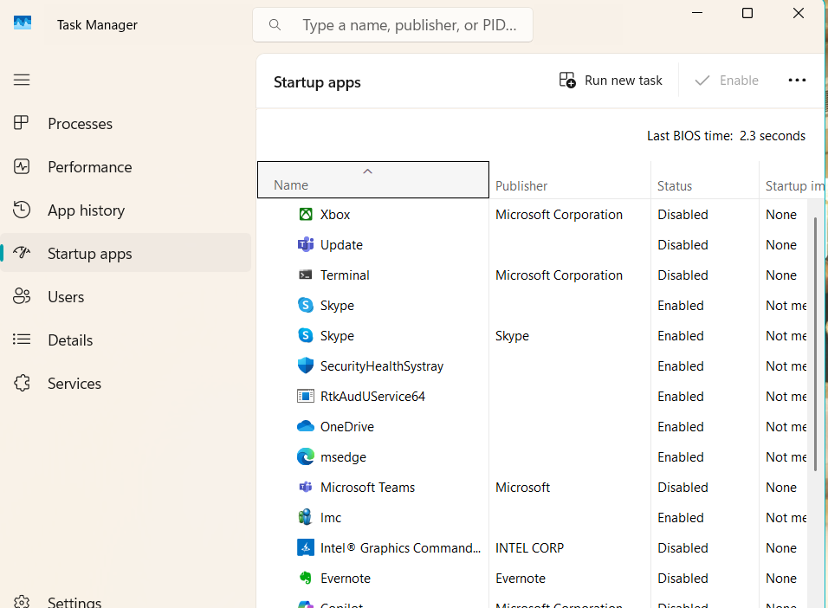The image size is (828, 608).
Task: Click INTEL CORP publisher cell
Action: pyautogui.click(x=530, y=547)
